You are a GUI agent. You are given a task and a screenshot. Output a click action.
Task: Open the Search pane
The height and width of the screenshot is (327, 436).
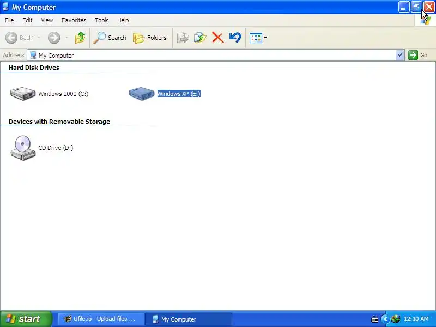110,38
